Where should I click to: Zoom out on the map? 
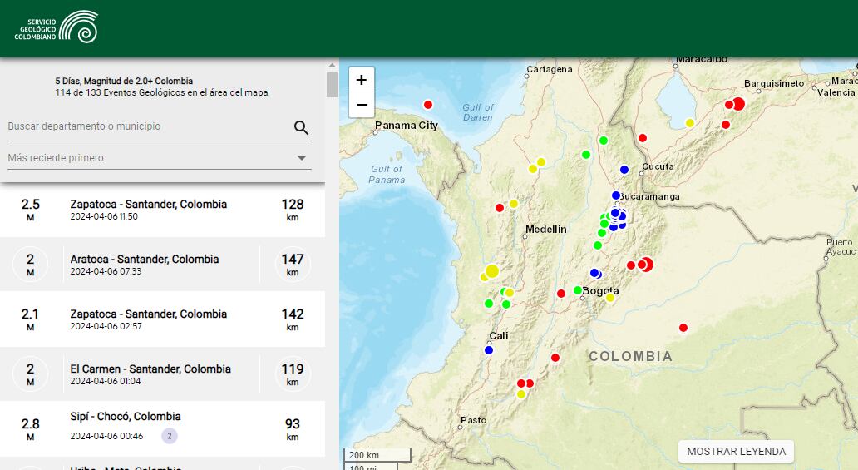click(x=361, y=105)
